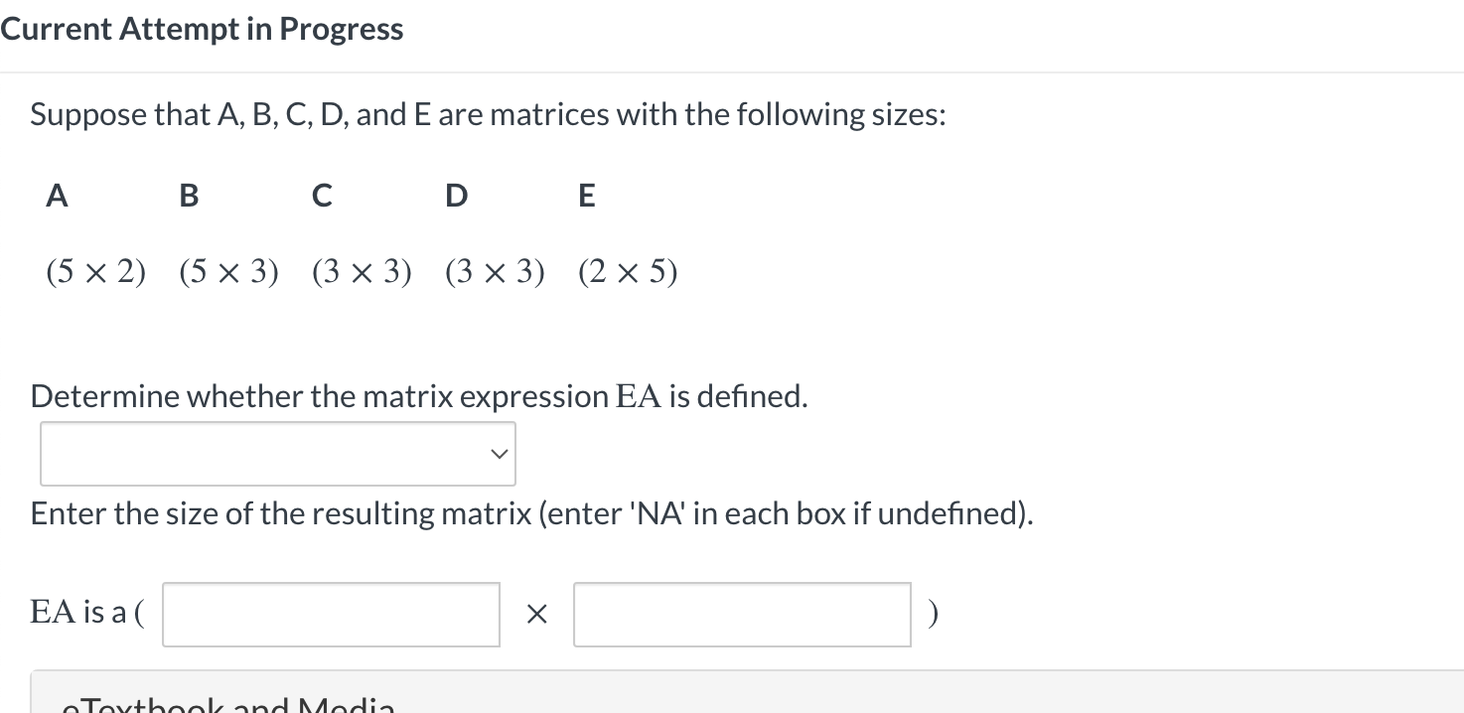Image resolution: width=1464 pixels, height=713 pixels.
Task: Click the (2 × 5) size text
Action: [x=628, y=270]
